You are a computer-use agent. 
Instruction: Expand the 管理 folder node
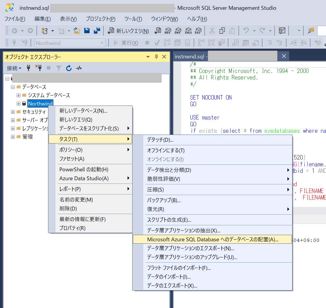click(13, 137)
